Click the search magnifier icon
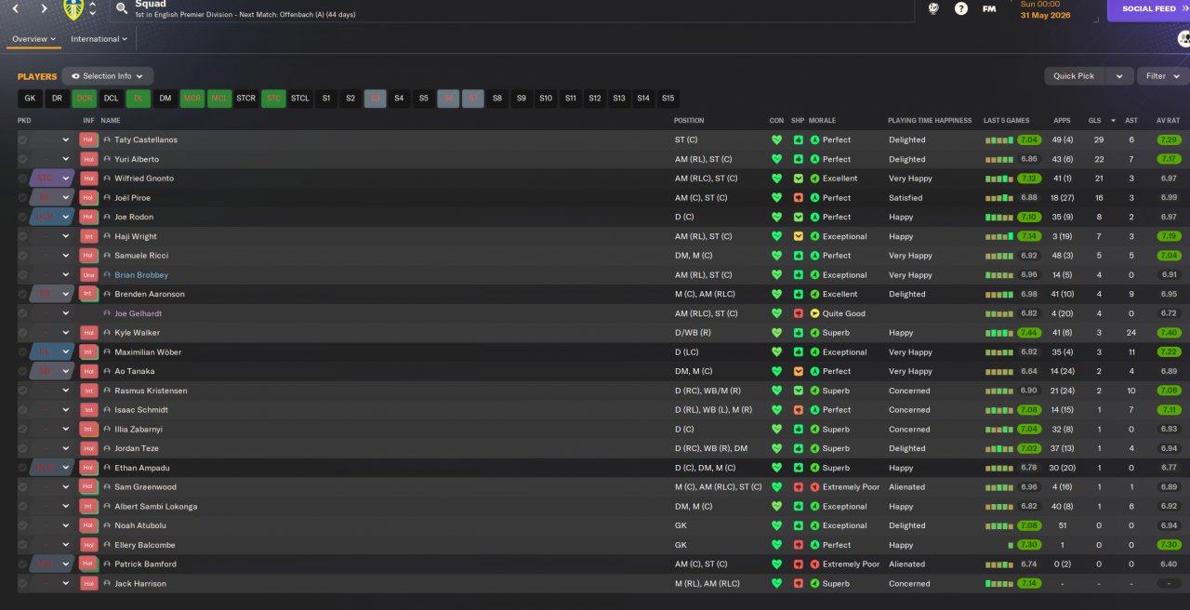 [x=122, y=8]
